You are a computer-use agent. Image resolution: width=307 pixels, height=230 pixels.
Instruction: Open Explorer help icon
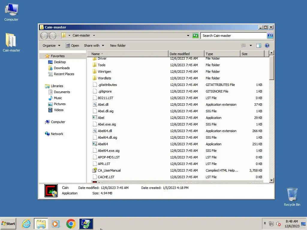(x=267, y=46)
